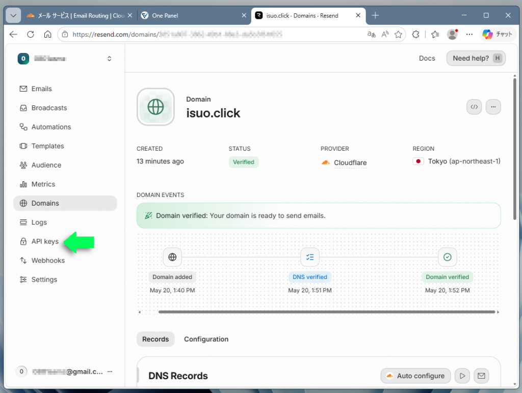This screenshot has width=522, height=393.
Task: Select Domains in the sidebar
Action: click(x=65, y=203)
